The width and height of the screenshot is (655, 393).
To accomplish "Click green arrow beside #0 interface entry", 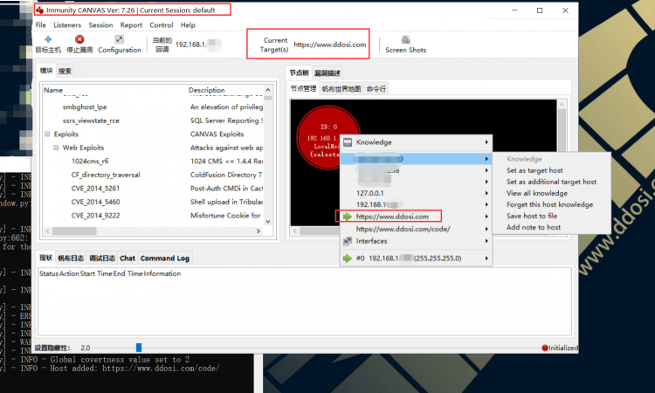I will click(348, 259).
